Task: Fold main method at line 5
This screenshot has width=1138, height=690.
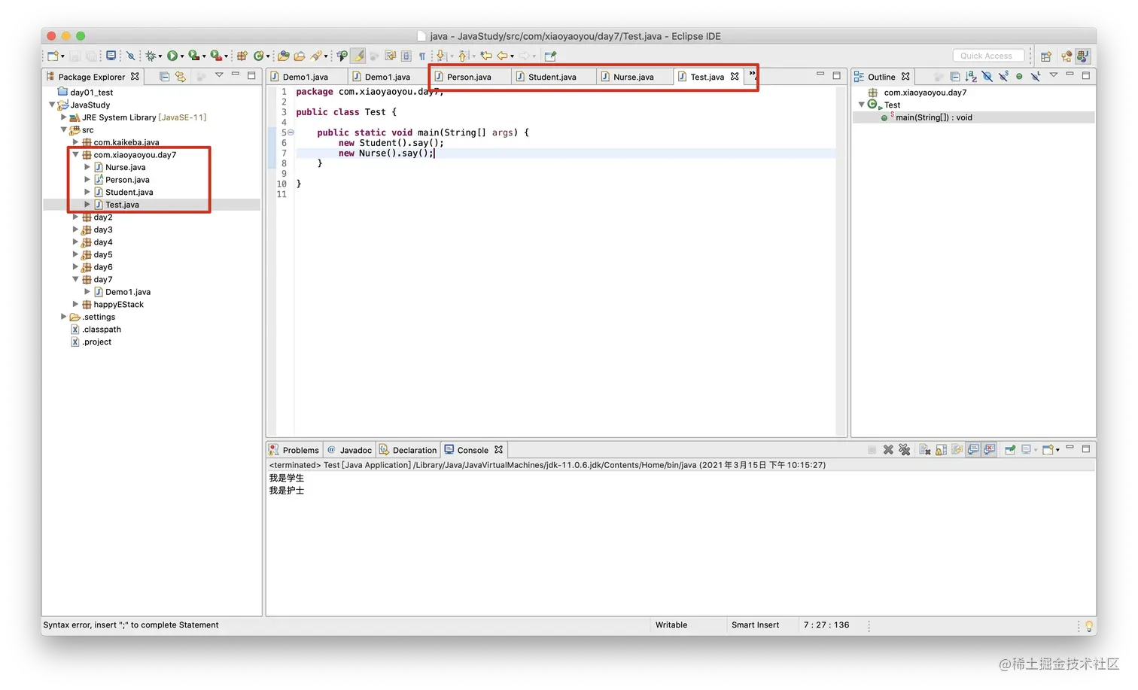Action: click(x=291, y=132)
